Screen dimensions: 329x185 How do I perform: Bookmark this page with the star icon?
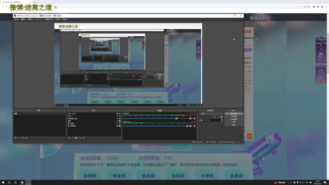[x=309, y=7]
